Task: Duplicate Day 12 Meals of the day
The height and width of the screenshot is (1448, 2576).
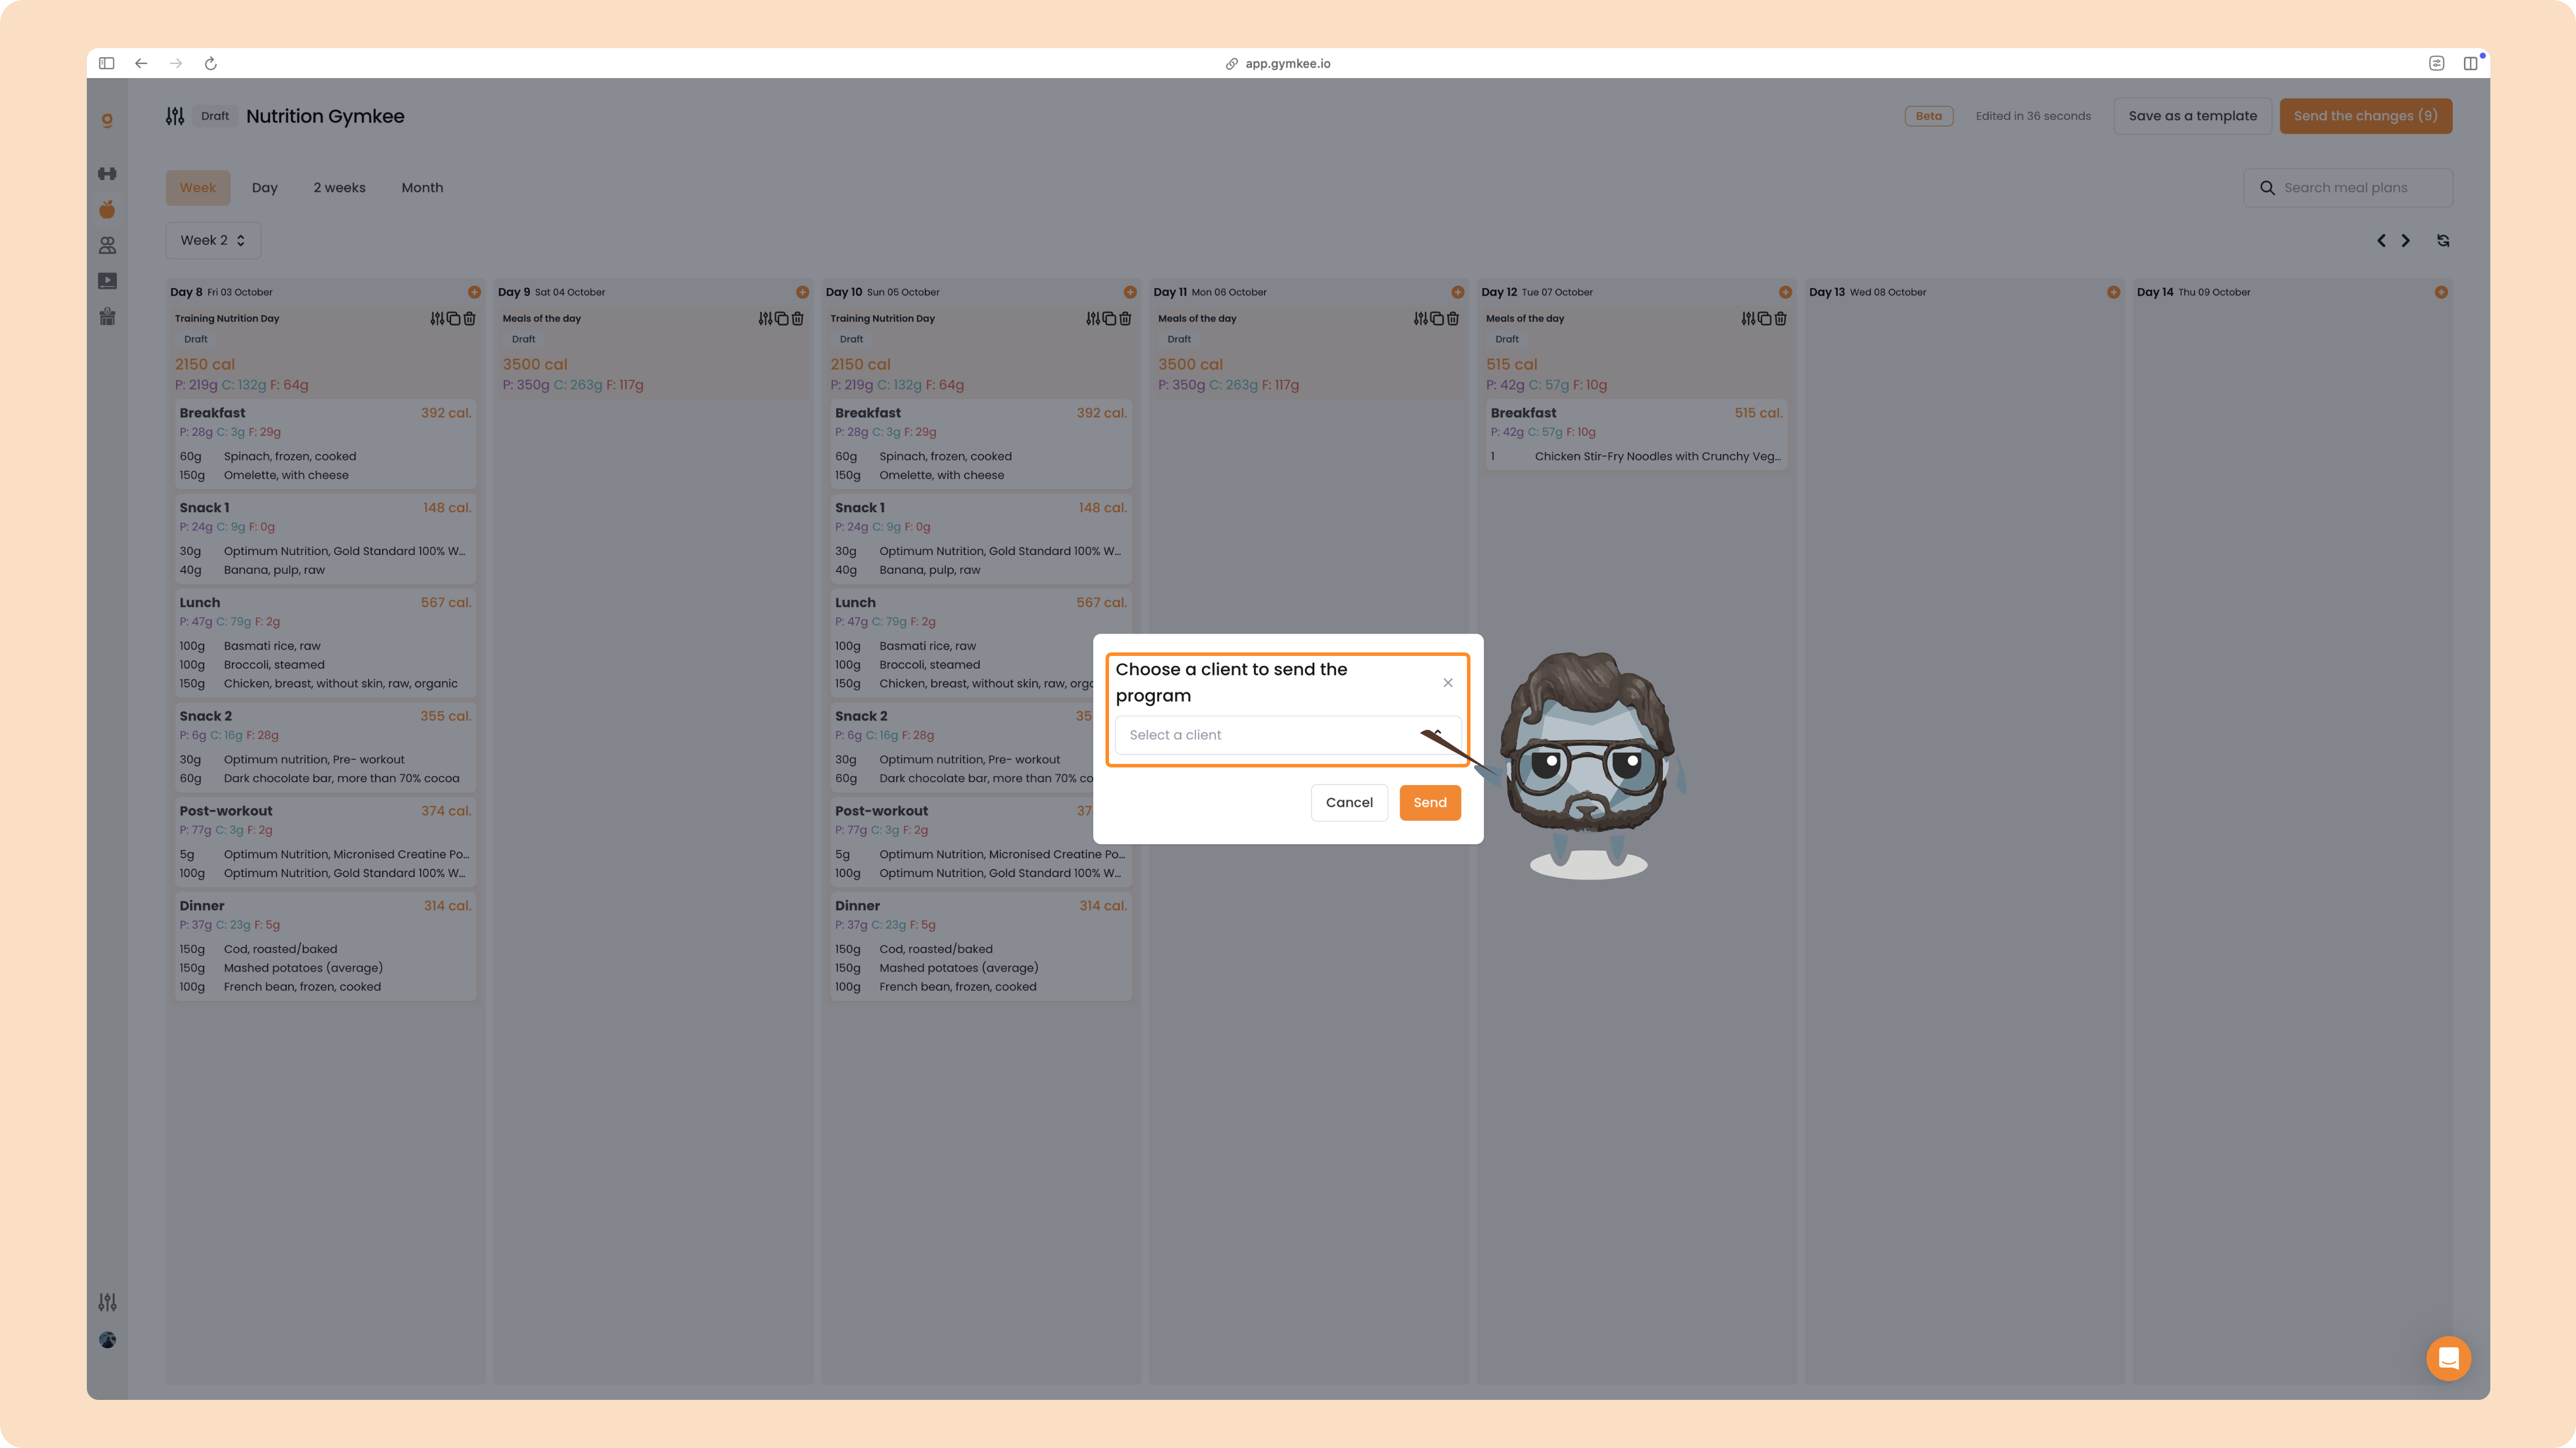Action: click(1765, 318)
